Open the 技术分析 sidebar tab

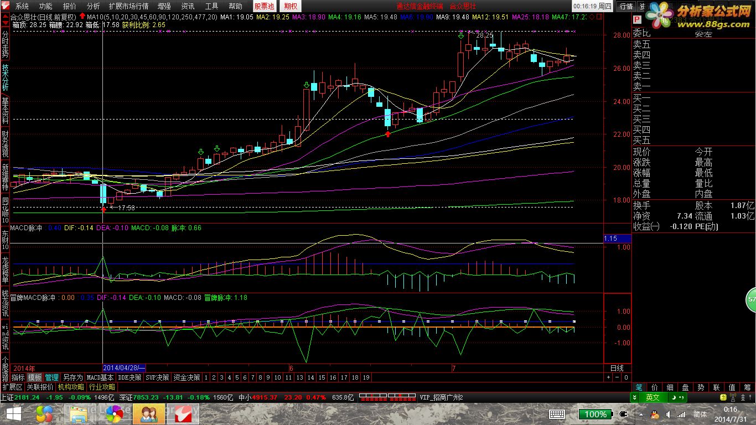click(5, 77)
